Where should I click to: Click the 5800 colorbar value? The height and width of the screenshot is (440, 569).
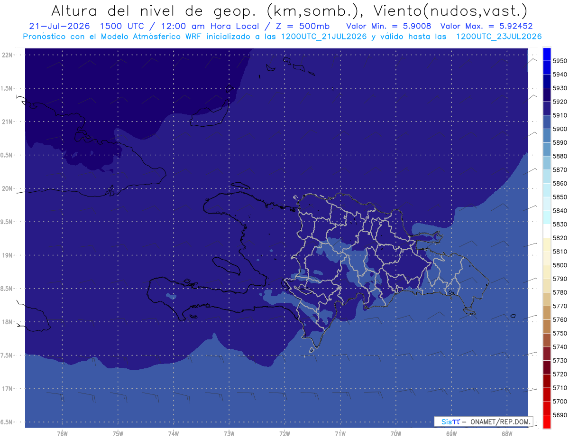[x=560, y=265]
